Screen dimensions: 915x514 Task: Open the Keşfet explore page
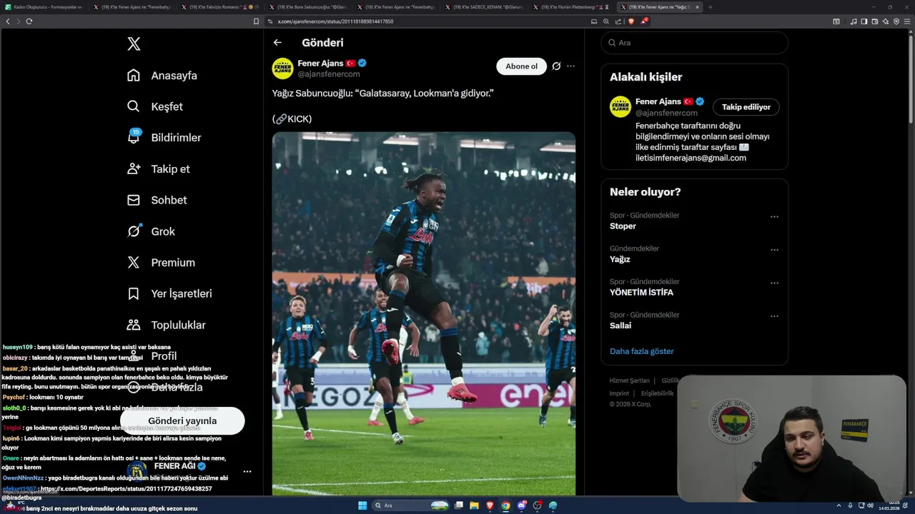[155, 106]
